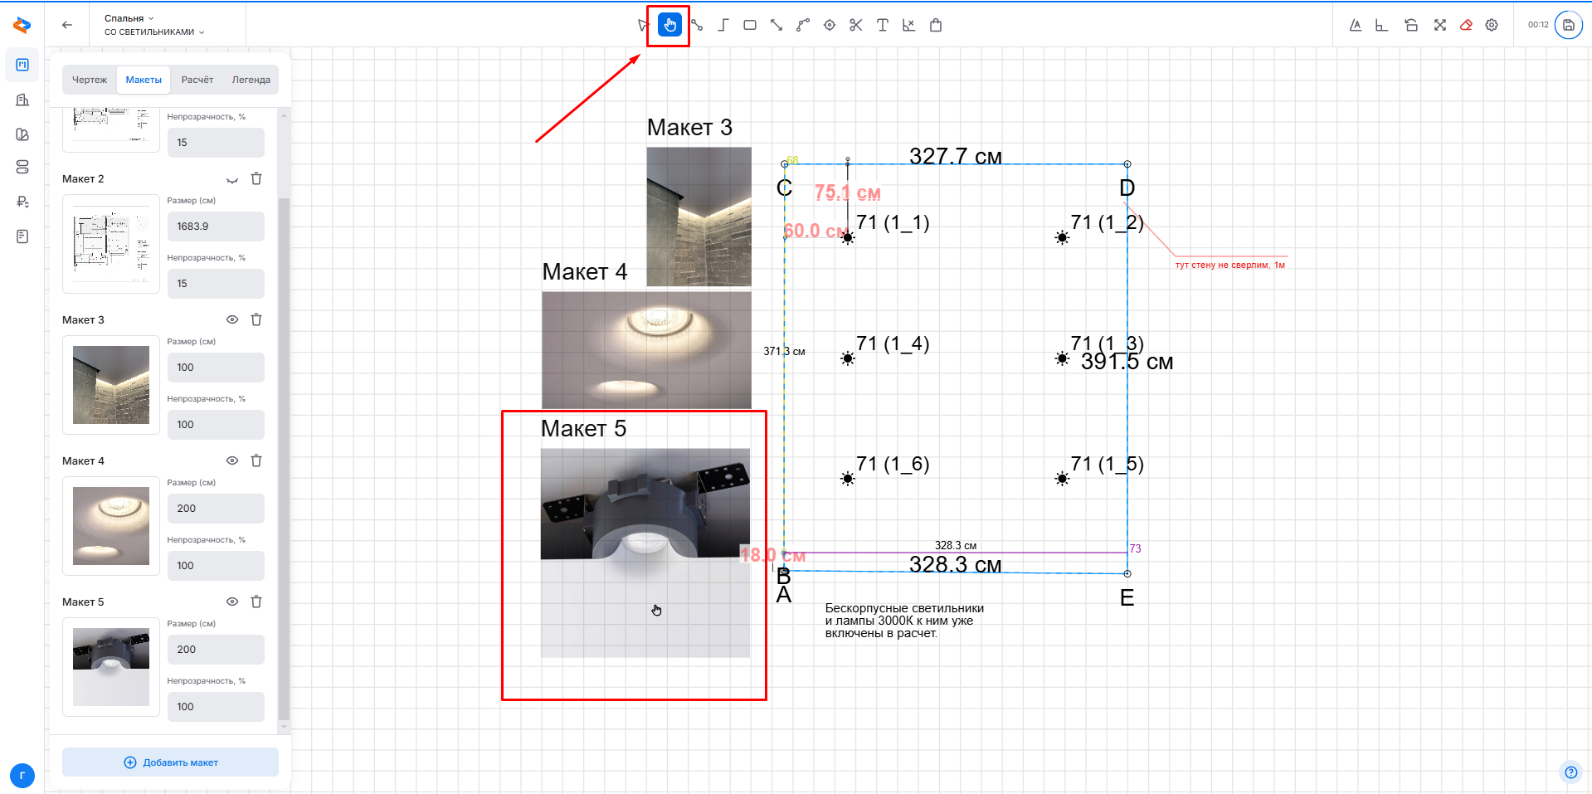This screenshot has width=1592, height=794.
Task: Click the save disk icon
Action: click(x=1568, y=25)
